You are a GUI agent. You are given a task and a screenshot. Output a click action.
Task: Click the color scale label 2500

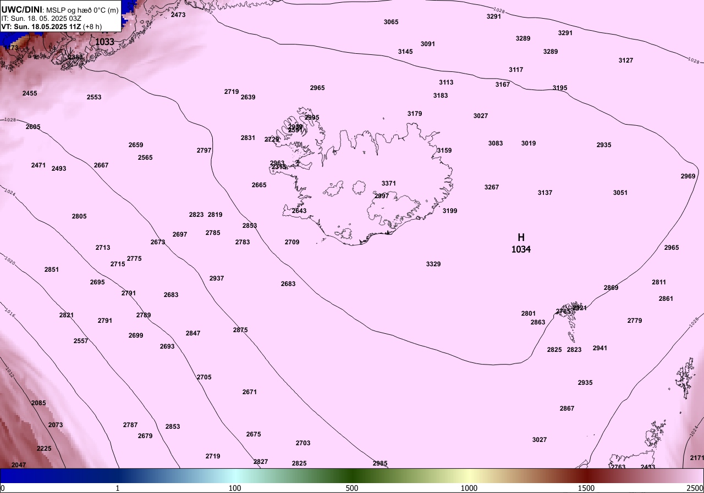695,488
